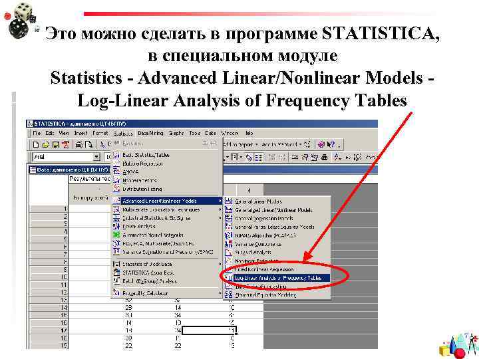
Task: Open the File menu
Action: [37, 133]
